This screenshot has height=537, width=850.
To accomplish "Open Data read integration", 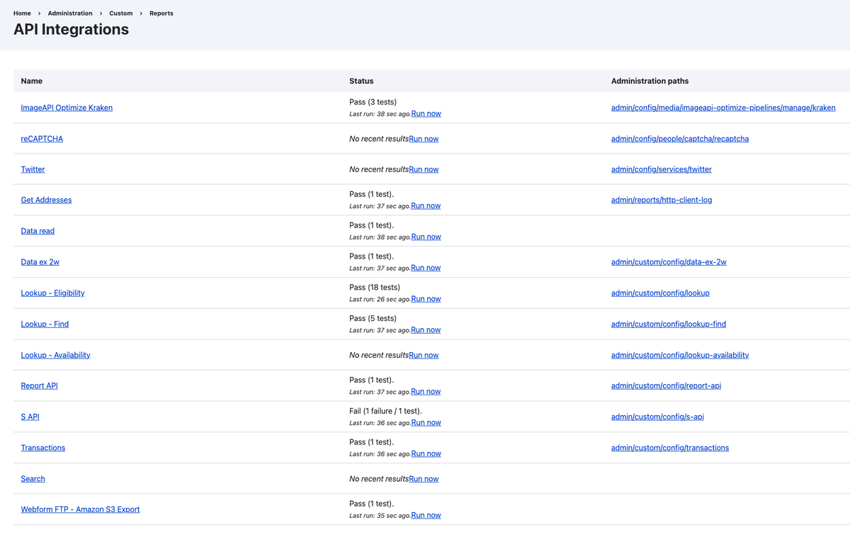I will click(x=38, y=231).
